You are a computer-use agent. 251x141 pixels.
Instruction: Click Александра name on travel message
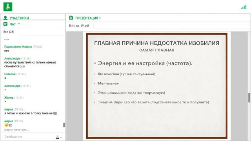[x=12, y=58]
